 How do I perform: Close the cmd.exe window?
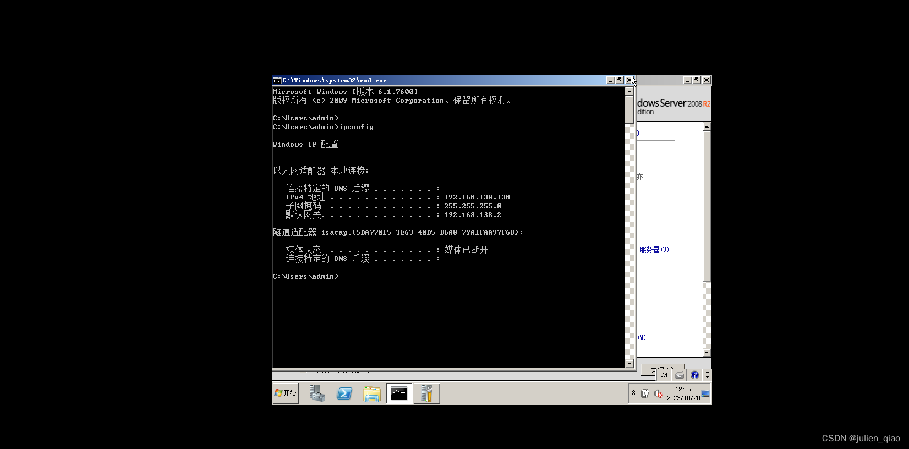[x=629, y=80]
